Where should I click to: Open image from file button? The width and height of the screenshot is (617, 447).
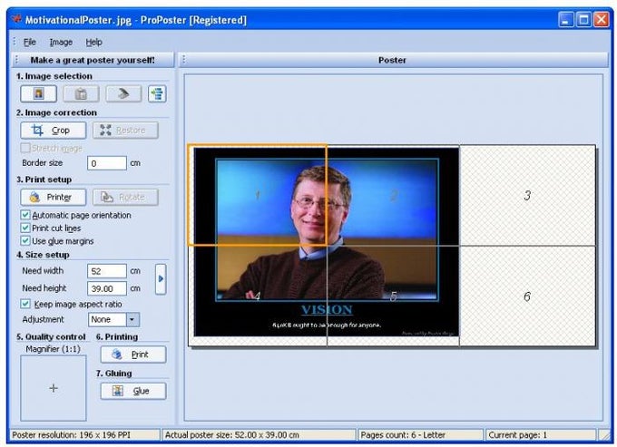pyautogui.click(x=38, y=94)
